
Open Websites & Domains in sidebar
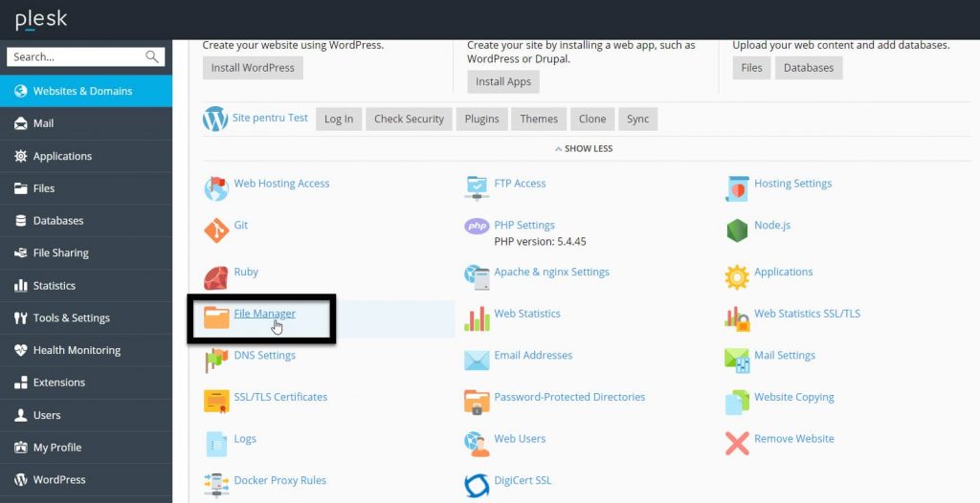pos(82,92)
